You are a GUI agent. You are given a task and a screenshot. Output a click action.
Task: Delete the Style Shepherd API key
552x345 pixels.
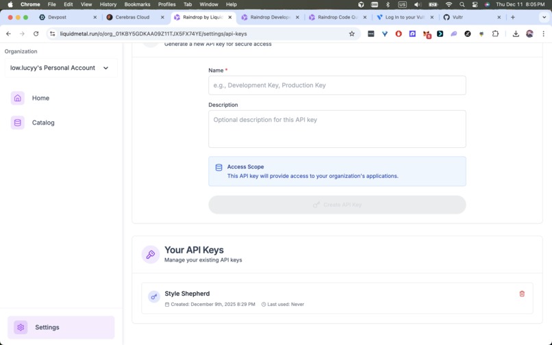[x=522, y=294]
